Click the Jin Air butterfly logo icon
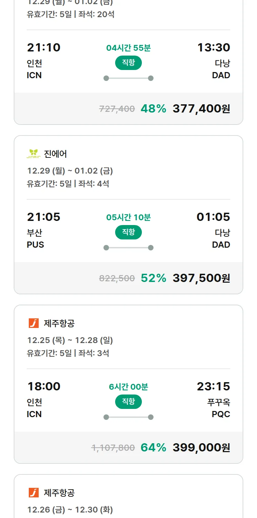 34,154
